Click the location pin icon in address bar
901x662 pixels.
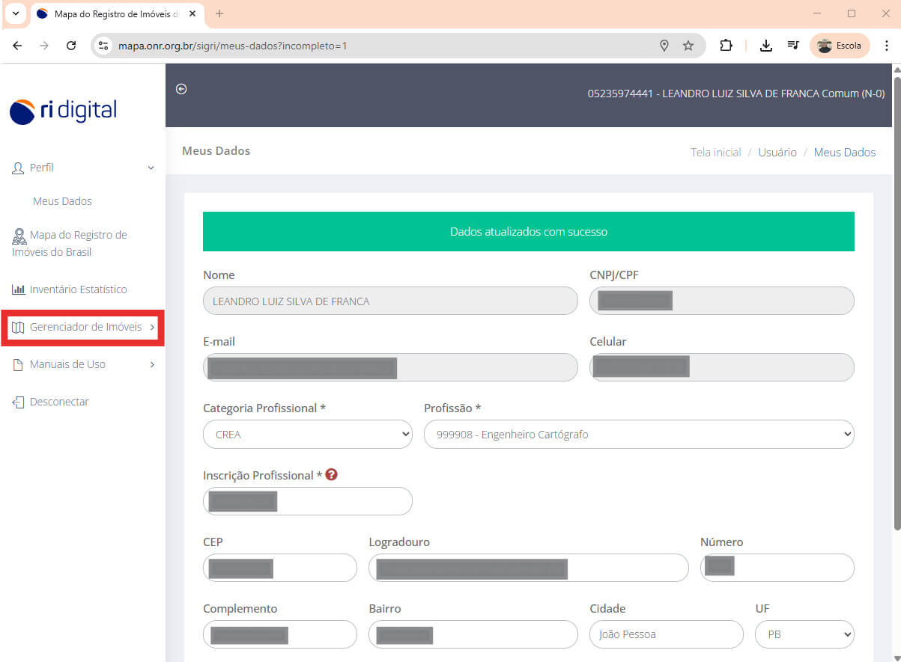coord(664,46)
